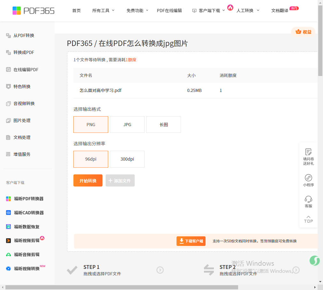Image resolution: width=323 pixels, height=290 pixels.
Task: Click the scrollbar down arrow
Action: [320, 282]
